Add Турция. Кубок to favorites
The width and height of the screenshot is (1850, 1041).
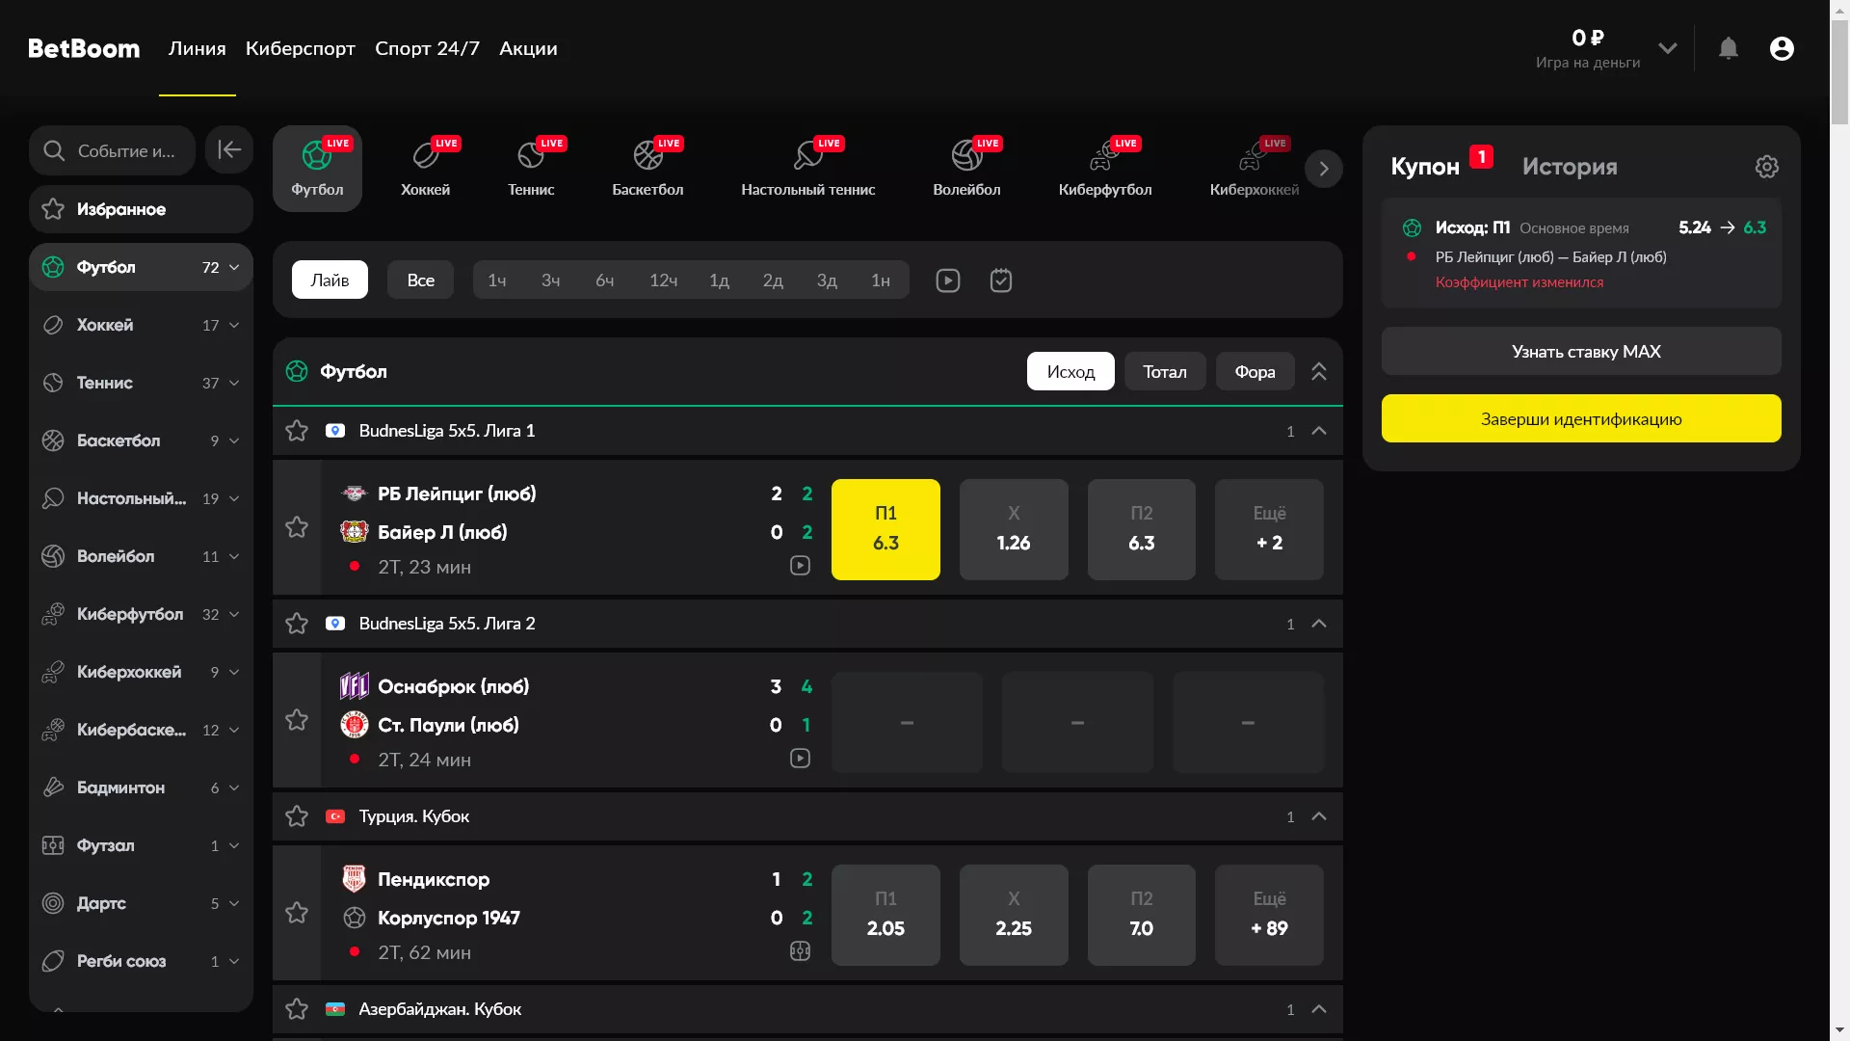click(x=297, y=816)
